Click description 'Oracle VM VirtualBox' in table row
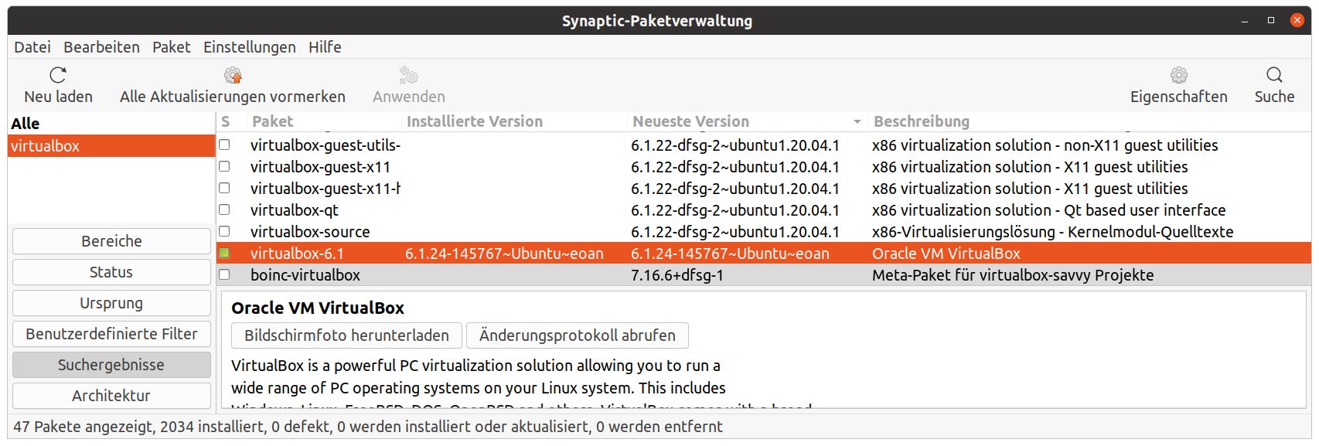Image resolution: width=1319 pixels, height=446 pixels. 946,254
